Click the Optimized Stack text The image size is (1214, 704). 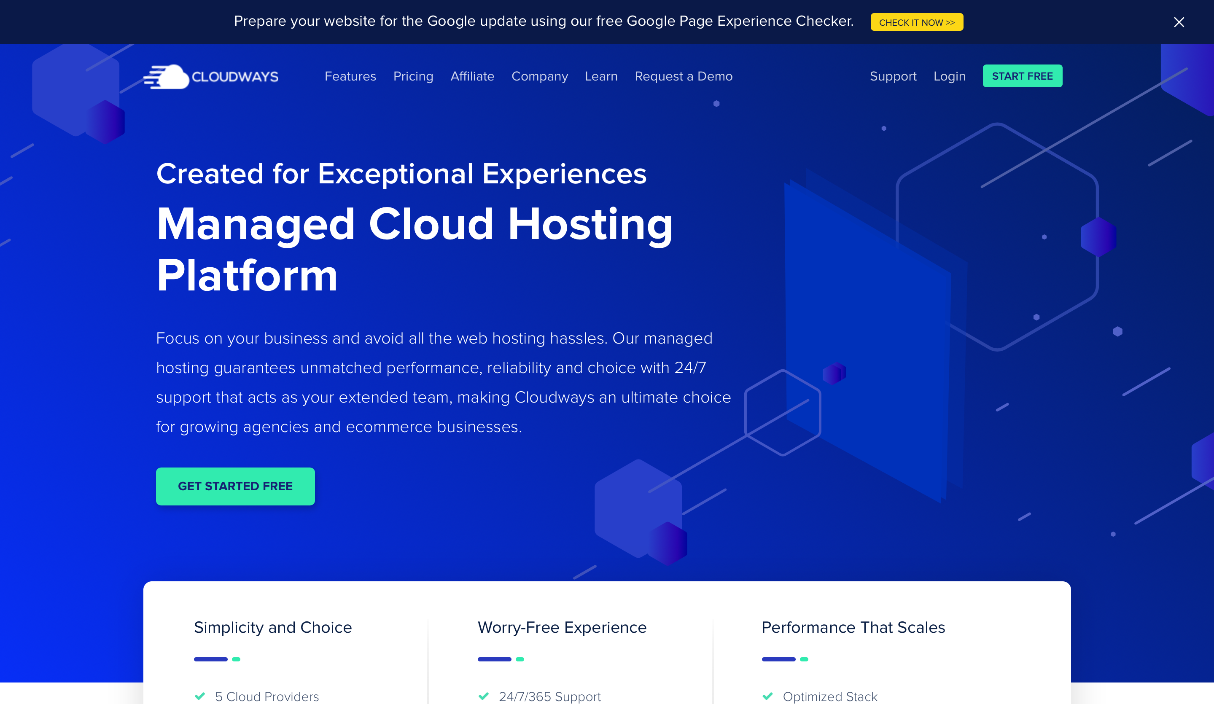829,696
